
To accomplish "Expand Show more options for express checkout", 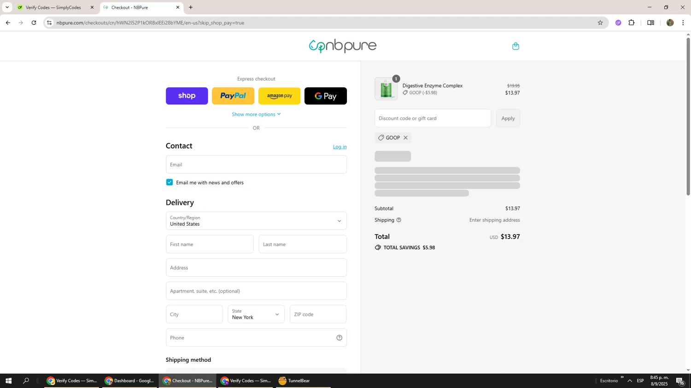I will 256,114.
